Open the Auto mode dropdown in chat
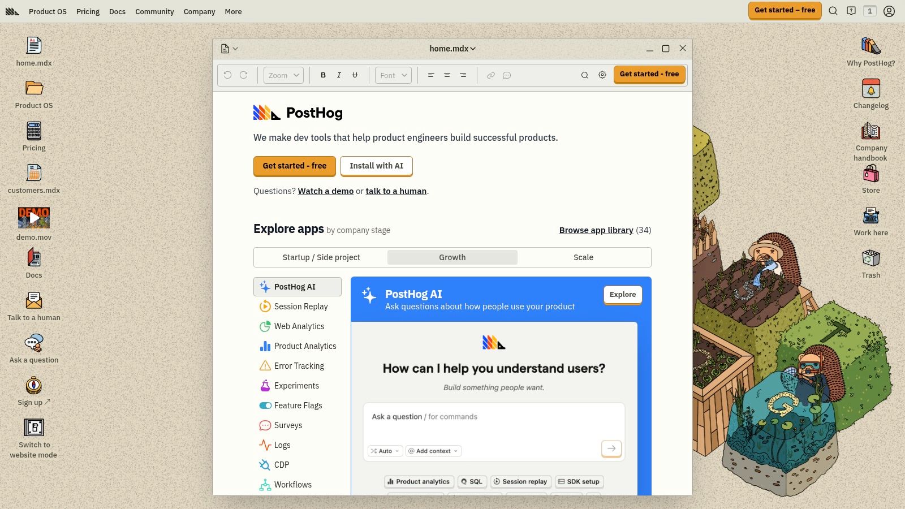 pos(385,451)
